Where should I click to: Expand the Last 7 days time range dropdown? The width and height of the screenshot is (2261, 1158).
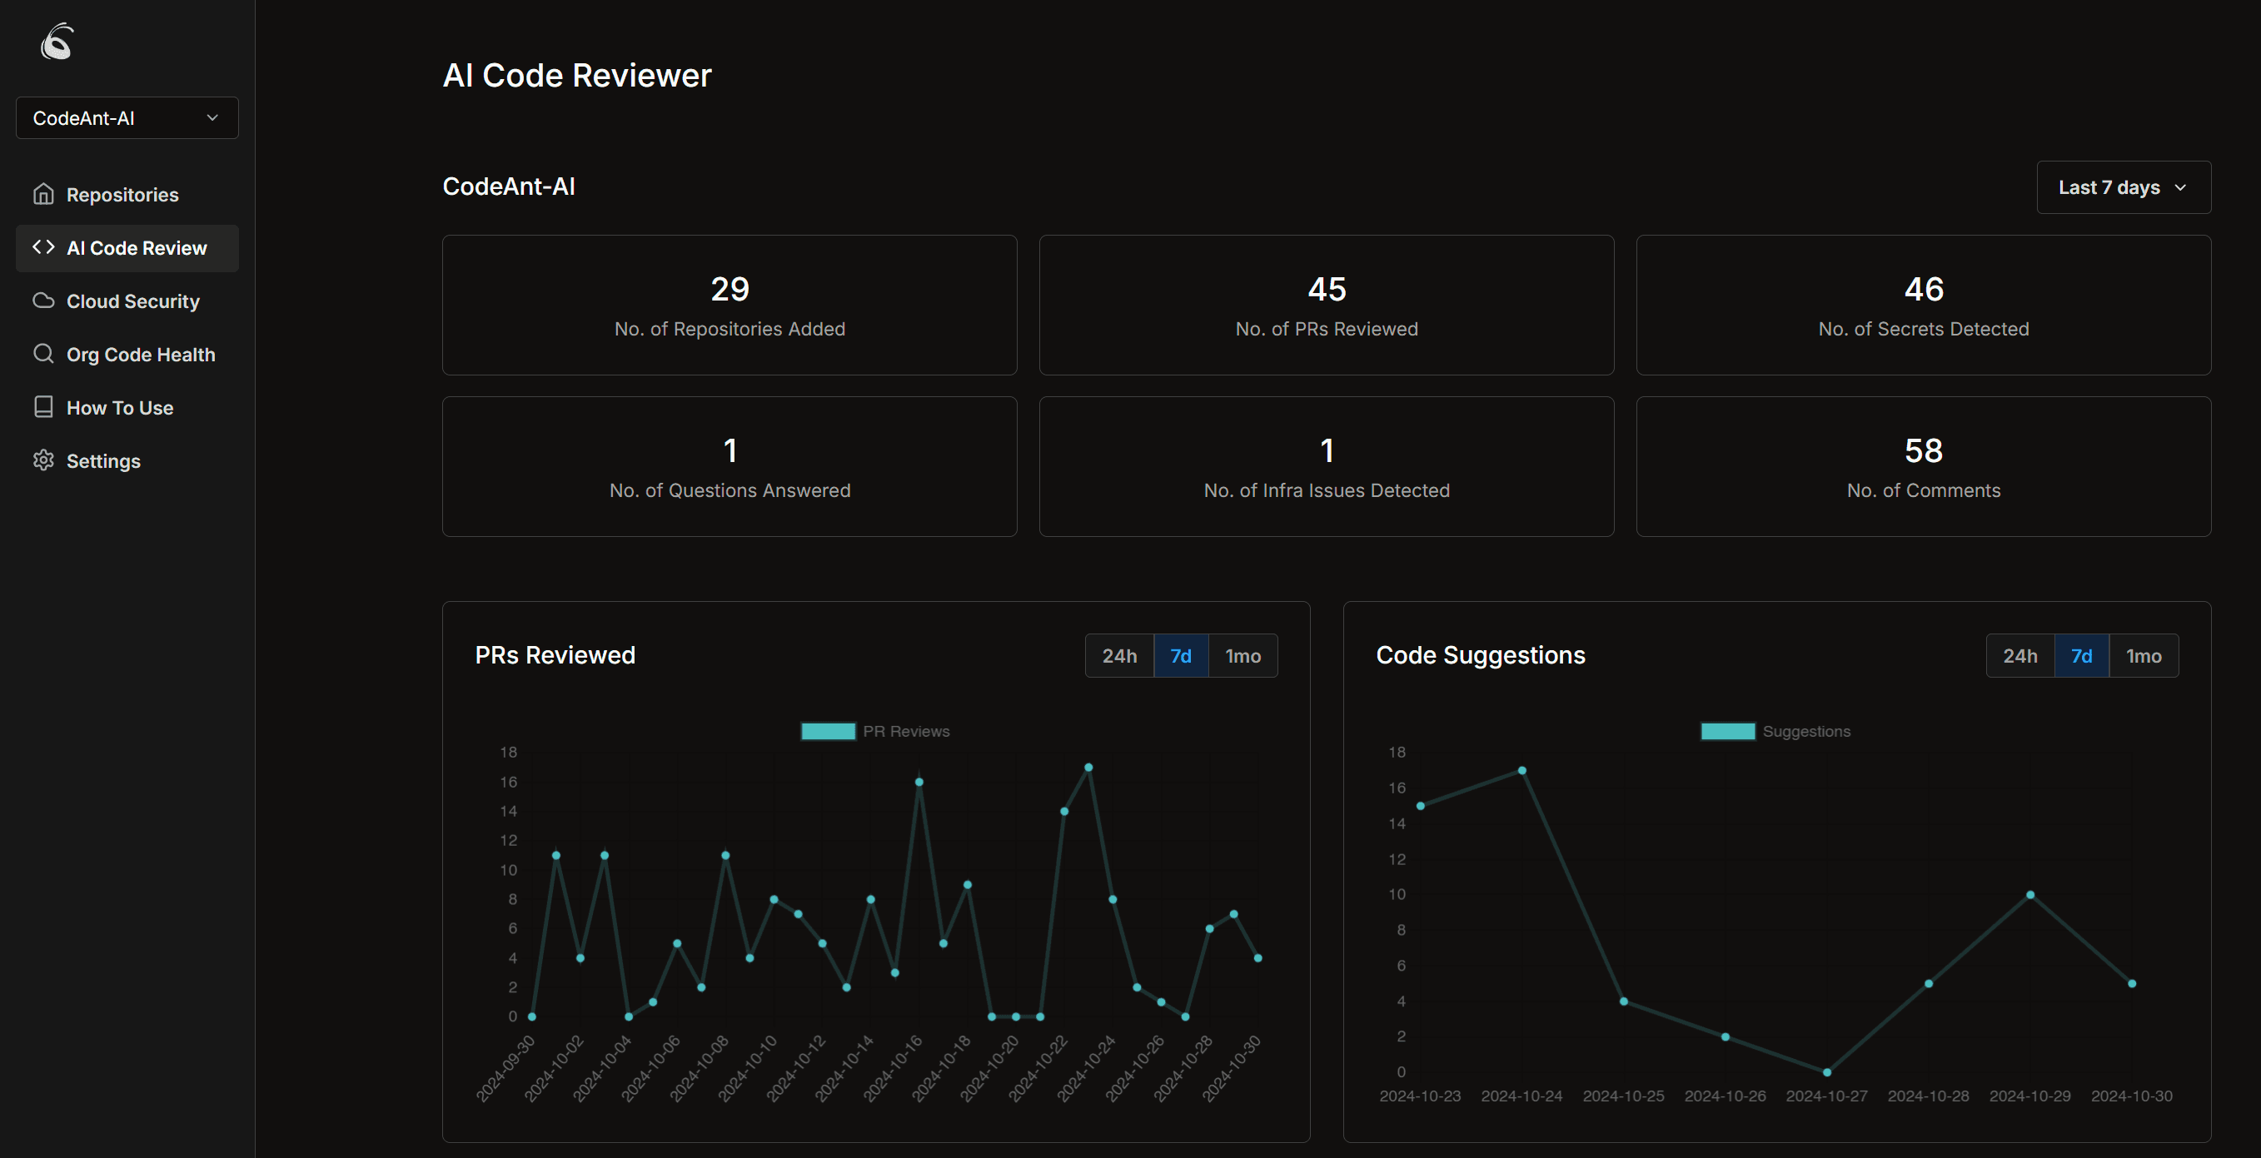(x=2124, y=186)
